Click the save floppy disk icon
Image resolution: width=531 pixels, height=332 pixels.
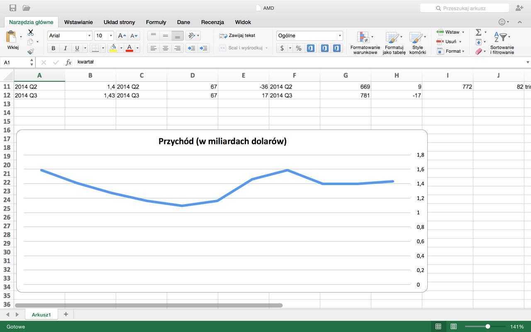pyautogui.click(x=13, y=8)
